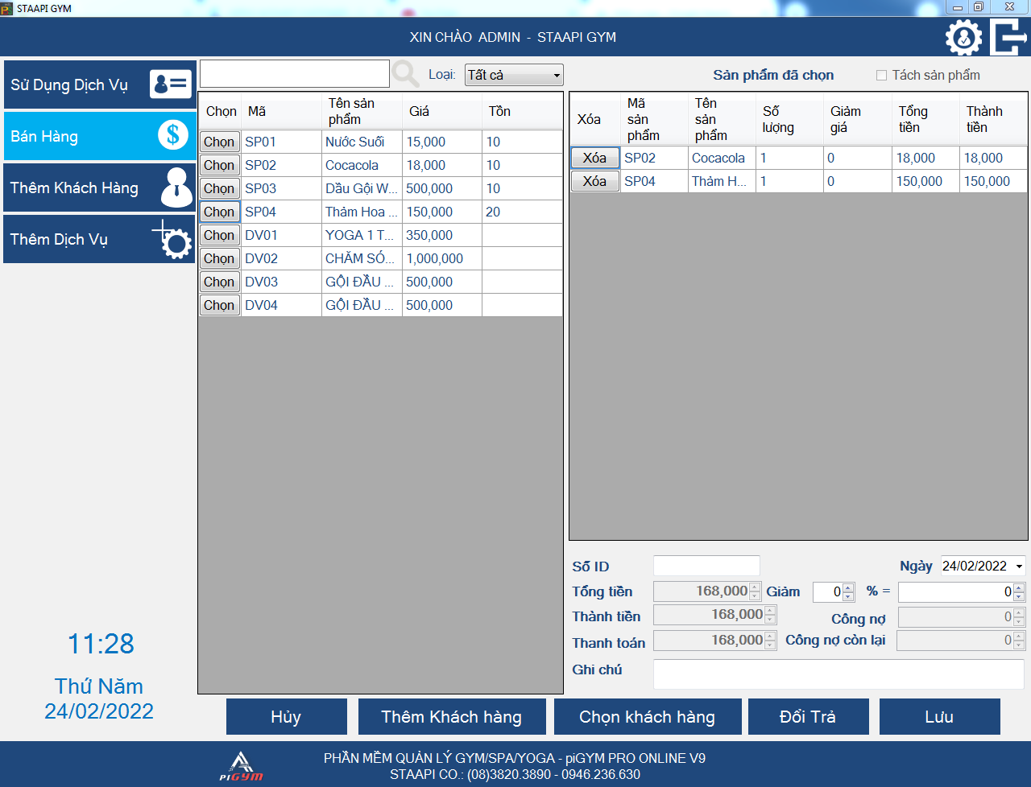Choose product SP01 Nước Suối with Chọn
This screenshot has width=1031, height=787.
point(219,142)
